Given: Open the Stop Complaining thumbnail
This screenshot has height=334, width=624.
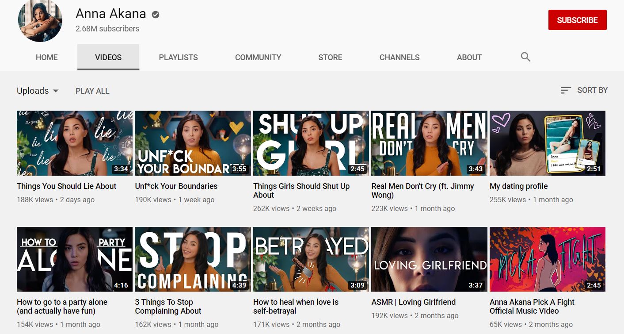Looking at the screenshot, I should pos(193,259).
